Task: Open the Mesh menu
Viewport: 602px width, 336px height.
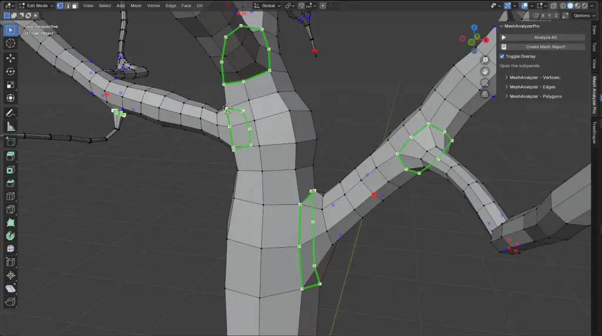Action: click(136, 5)
